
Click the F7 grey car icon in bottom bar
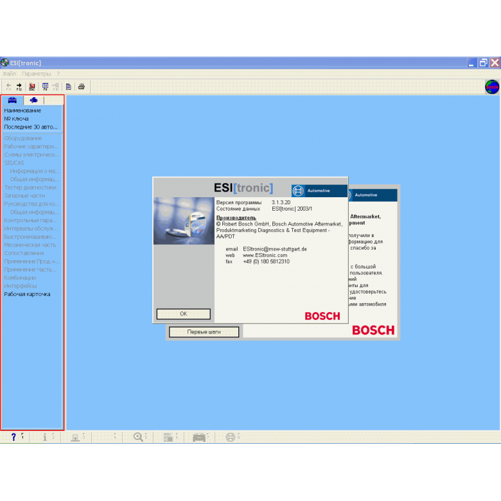pos(199,437)
